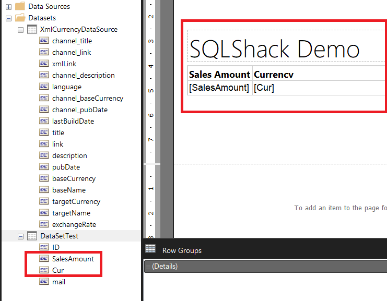The image size is (387, 301).
Task: Collapse the DataSetTest dataset
Action: [x=21, y=237]
